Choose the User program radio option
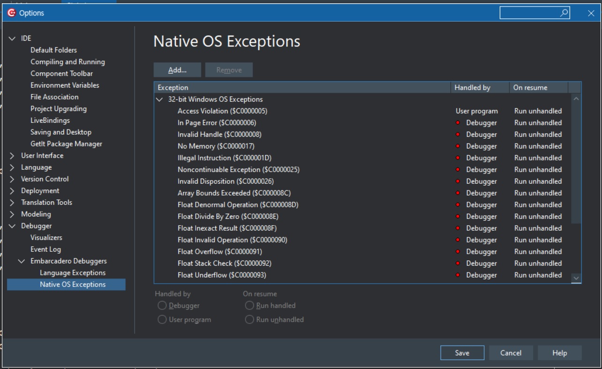This screenshot has height=369, width=602. pos(162,320)
